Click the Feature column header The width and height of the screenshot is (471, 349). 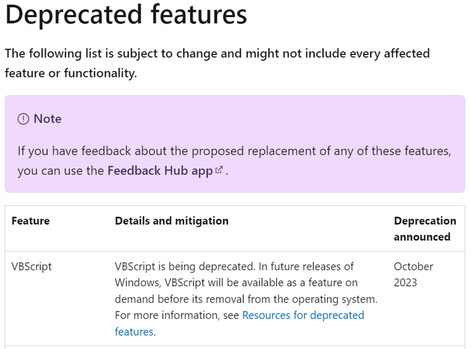[31, 221]
